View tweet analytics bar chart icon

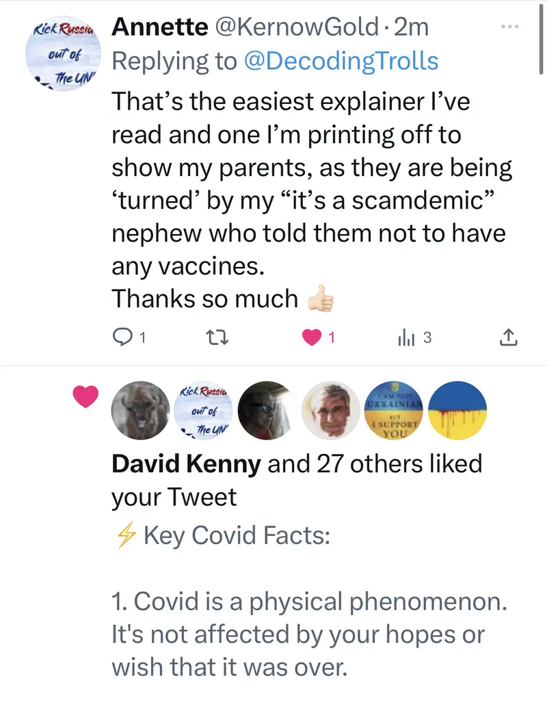click(406, 337)
